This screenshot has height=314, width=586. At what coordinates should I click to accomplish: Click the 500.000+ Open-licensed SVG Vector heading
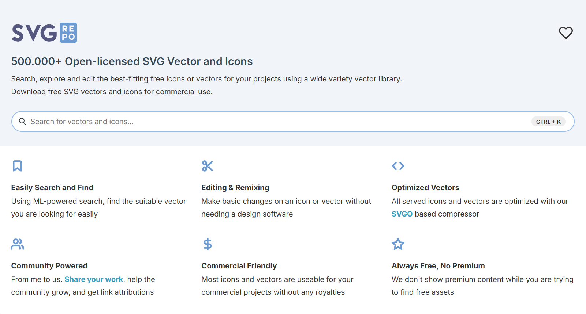[x=132, y=61]
